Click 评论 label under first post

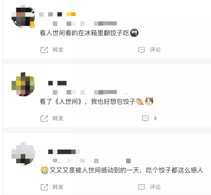pyautogui.click(x=155, y=50)
